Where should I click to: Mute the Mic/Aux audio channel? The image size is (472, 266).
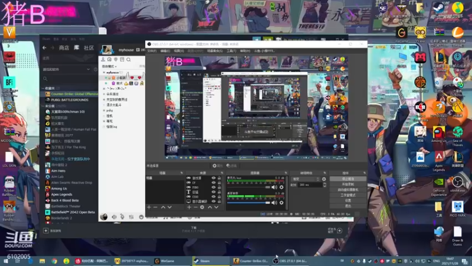coord(274,187)
